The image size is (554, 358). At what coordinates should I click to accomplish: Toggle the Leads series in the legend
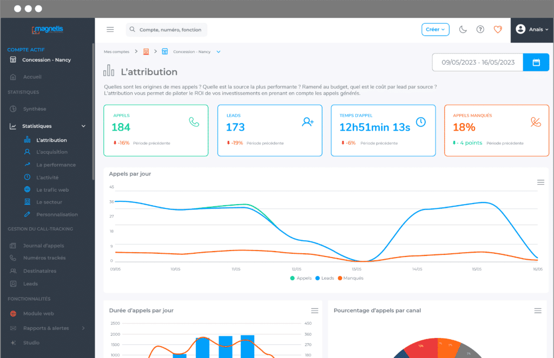[x=325, y=278]
